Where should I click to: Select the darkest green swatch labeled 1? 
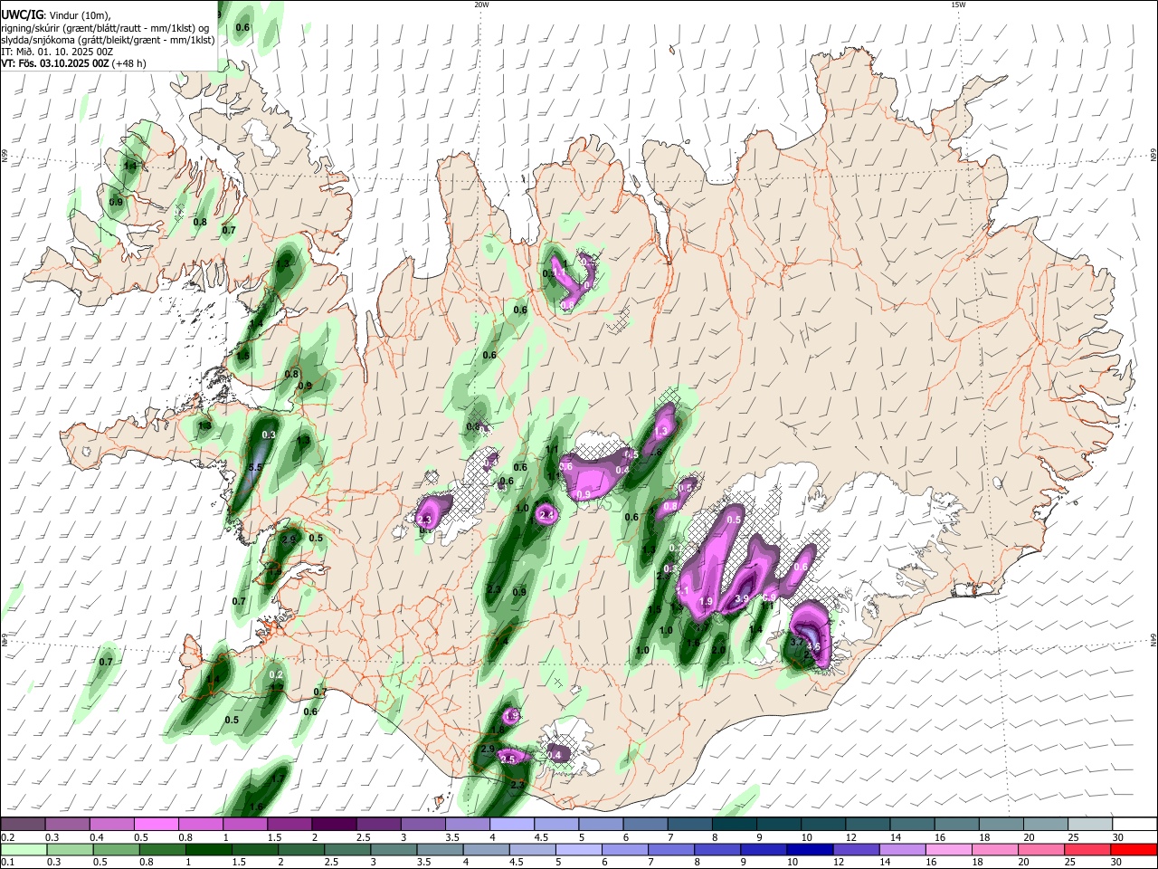pos(208,849)
